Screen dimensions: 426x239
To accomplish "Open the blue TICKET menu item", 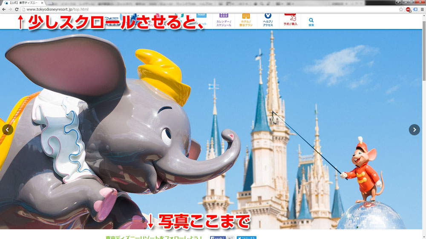I will [201, 19].
